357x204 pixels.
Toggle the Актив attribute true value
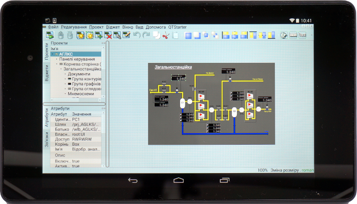click(x=76, y=166)
